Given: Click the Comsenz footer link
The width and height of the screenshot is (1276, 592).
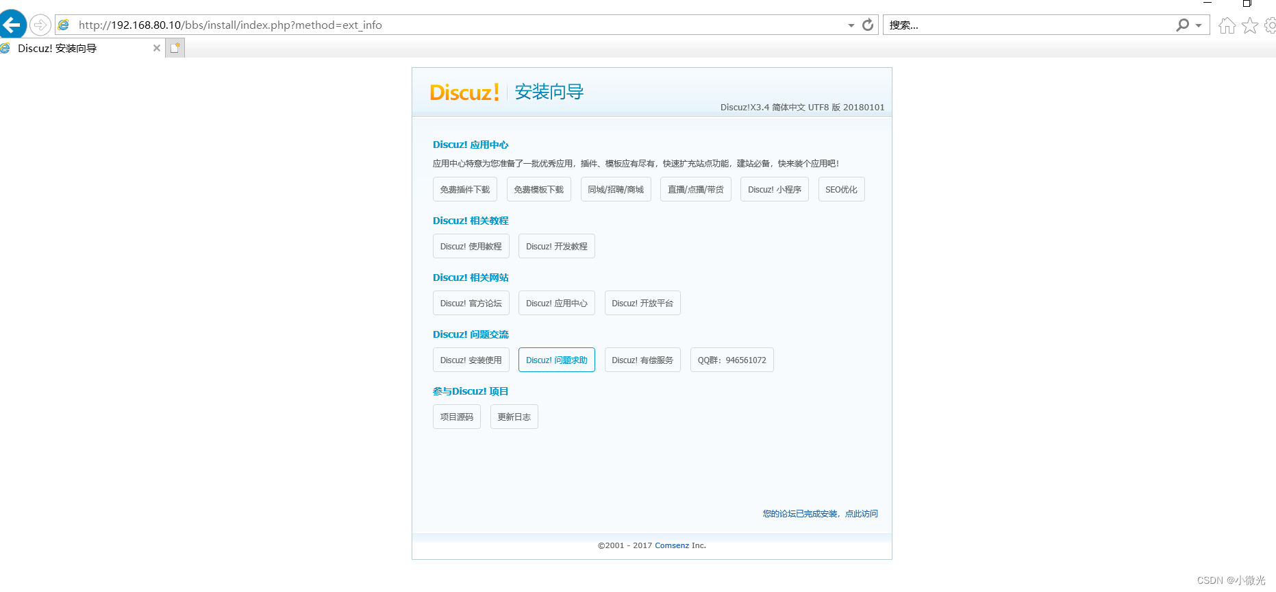Looking at the screenshot, I should click(x=672, y=546).
